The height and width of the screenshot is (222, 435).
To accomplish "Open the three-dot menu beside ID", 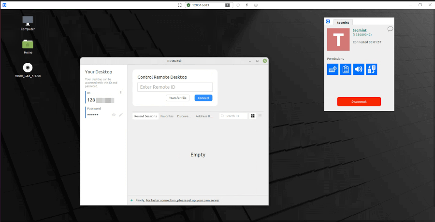I will (121, 93).
